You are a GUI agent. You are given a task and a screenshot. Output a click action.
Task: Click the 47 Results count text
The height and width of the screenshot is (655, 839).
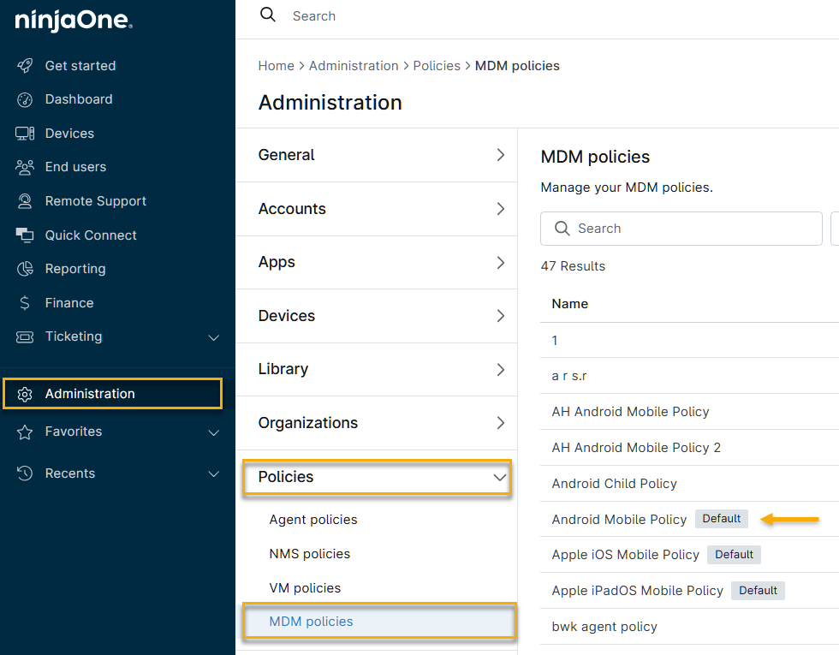(x=573, y=266)
